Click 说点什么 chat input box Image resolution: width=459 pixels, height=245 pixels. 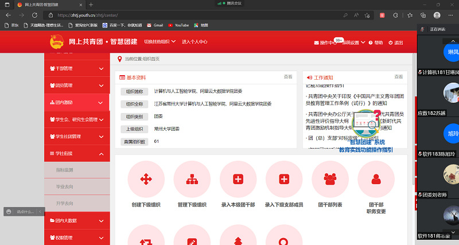(25, 212)
